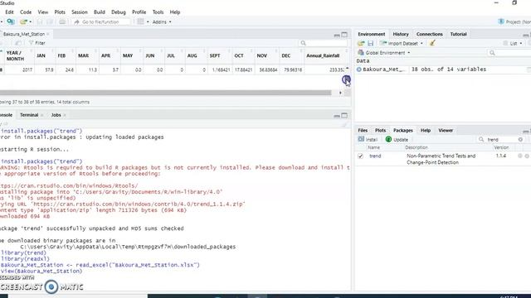Click the new project icon in the toolbar

pyautogui.click(x=11, y=22)
